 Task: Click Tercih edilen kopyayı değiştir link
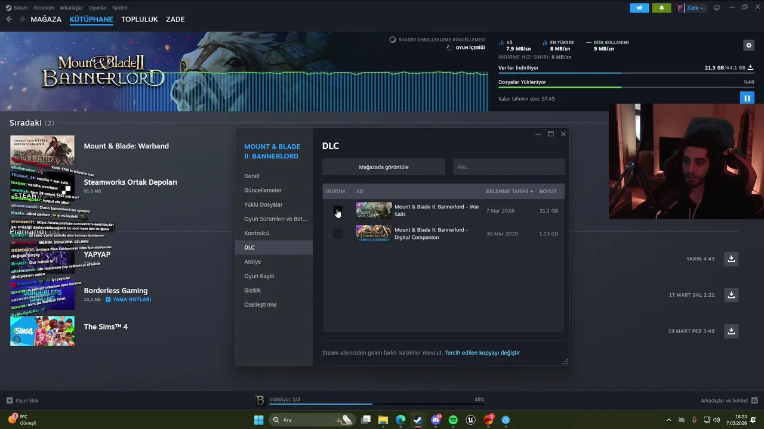[x=482, y=353]
